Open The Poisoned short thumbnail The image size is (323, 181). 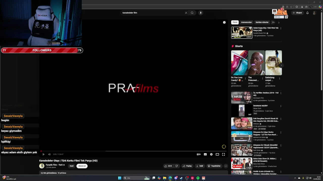pyautogui.click(x=256, y=63)
